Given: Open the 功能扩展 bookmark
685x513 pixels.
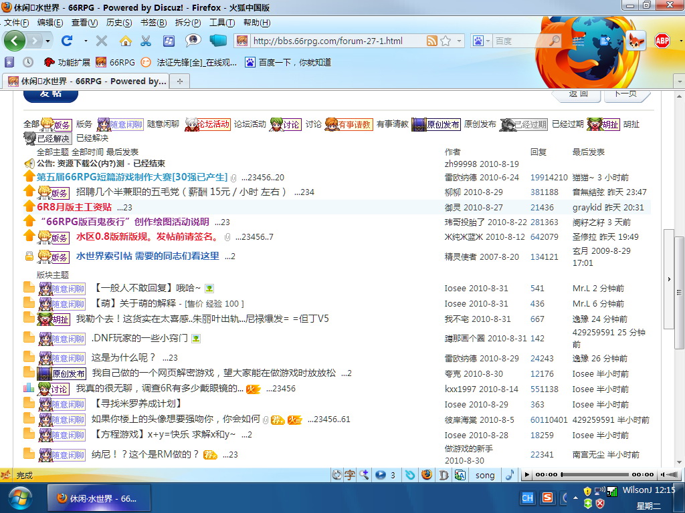Looking at the screenshot, I should [x=67, y=62].
